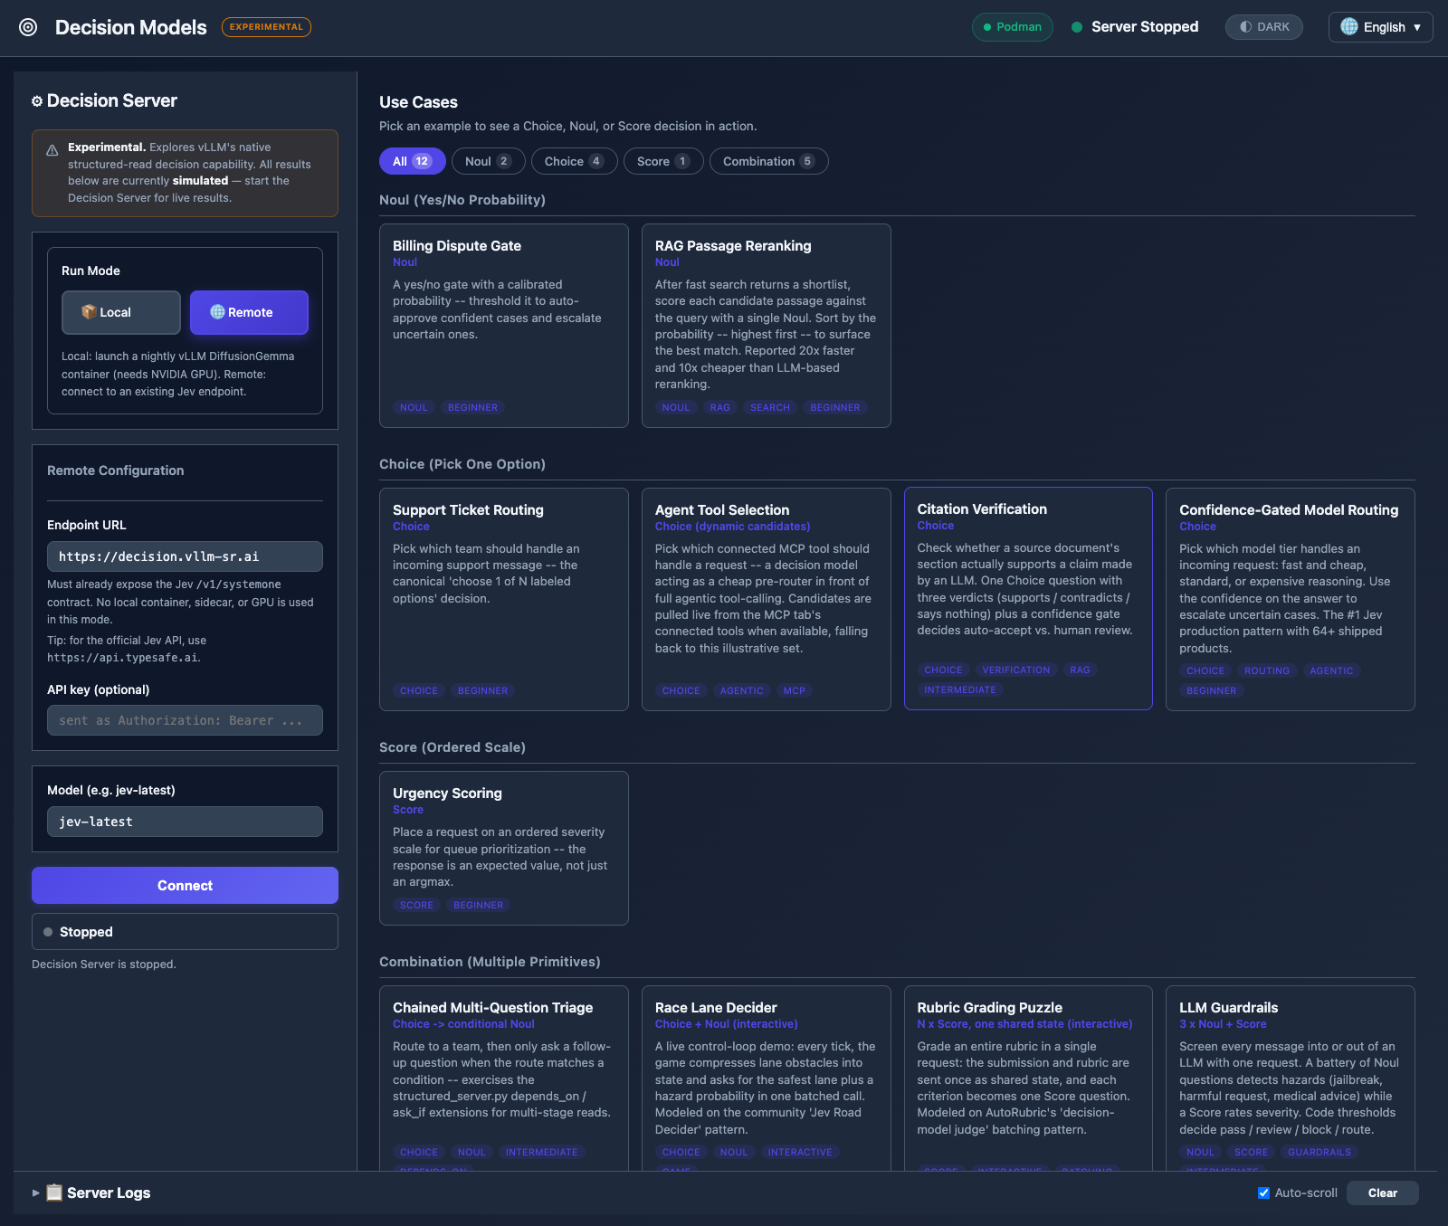This screenshot has height=1226, width=1448.
Task: Open the RAG Passage Reranking card
Action: (767, 326)
